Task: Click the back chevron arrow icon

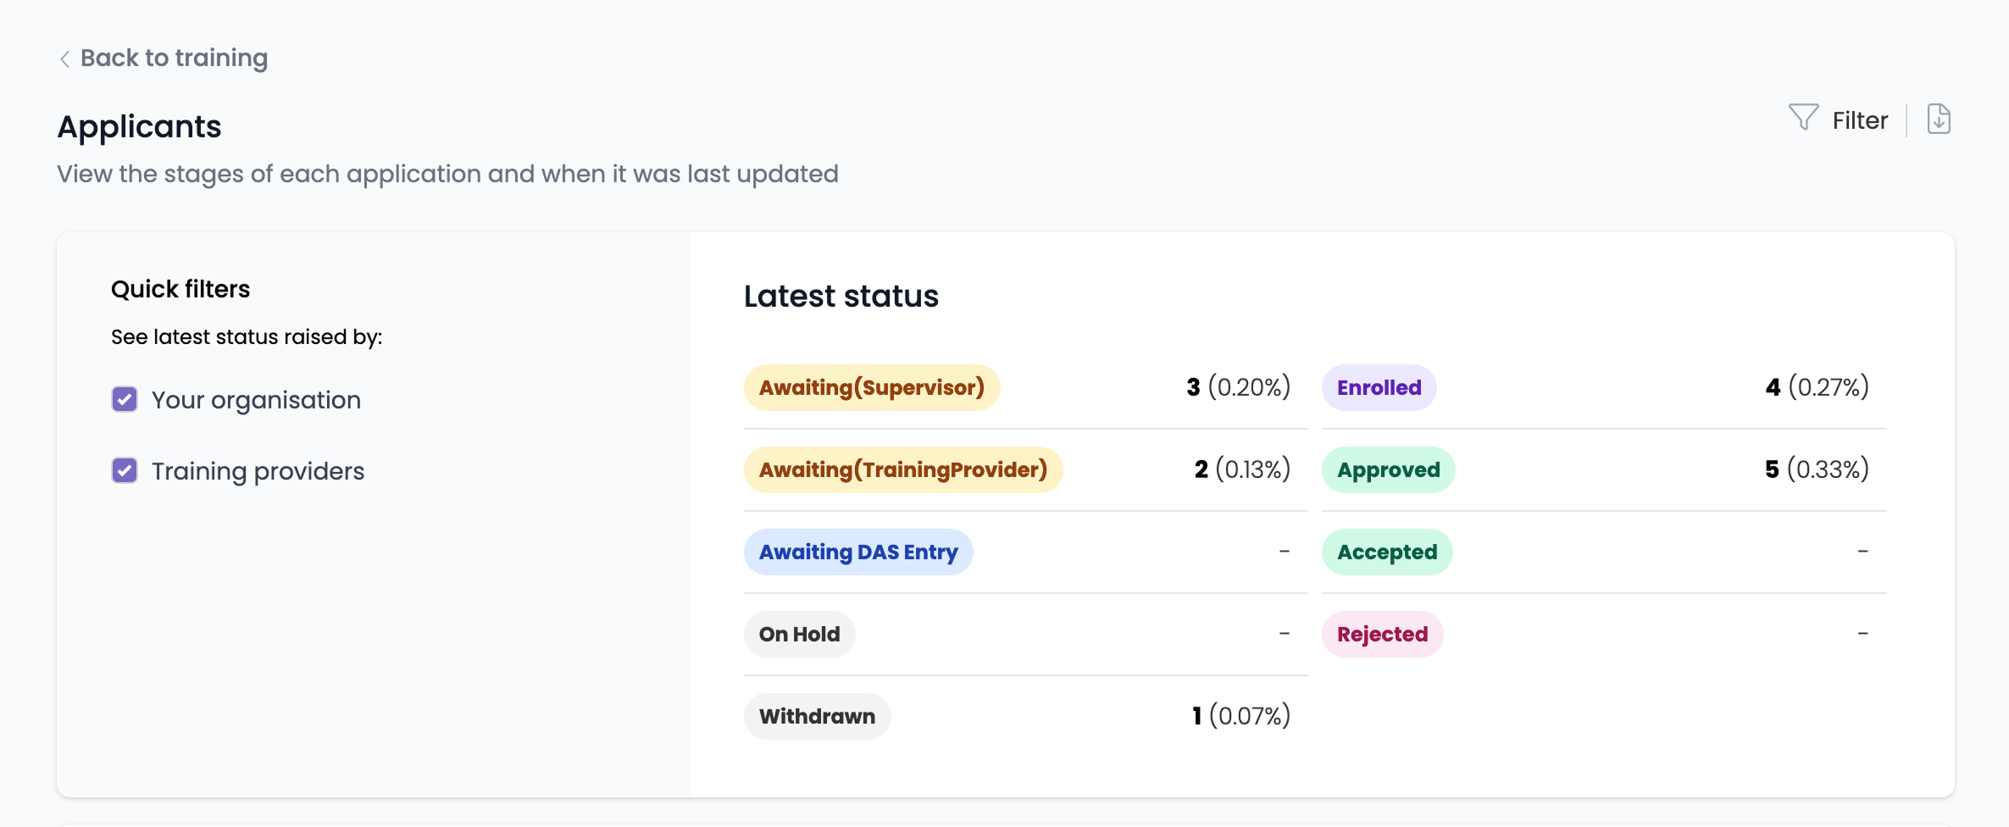Action: coord(64,58)
